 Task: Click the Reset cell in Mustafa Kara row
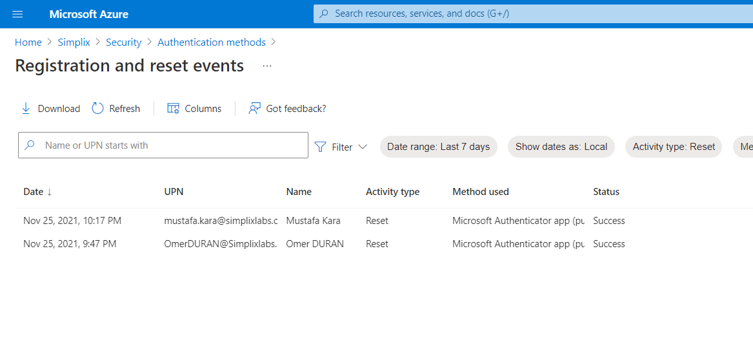[x=377, y=221]
